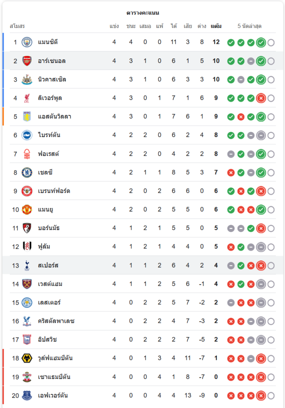This screenshot has width=285, height=408.
Task: Click the Arsenal club crest
Action: pyautogui.click(x=27, y=61)
